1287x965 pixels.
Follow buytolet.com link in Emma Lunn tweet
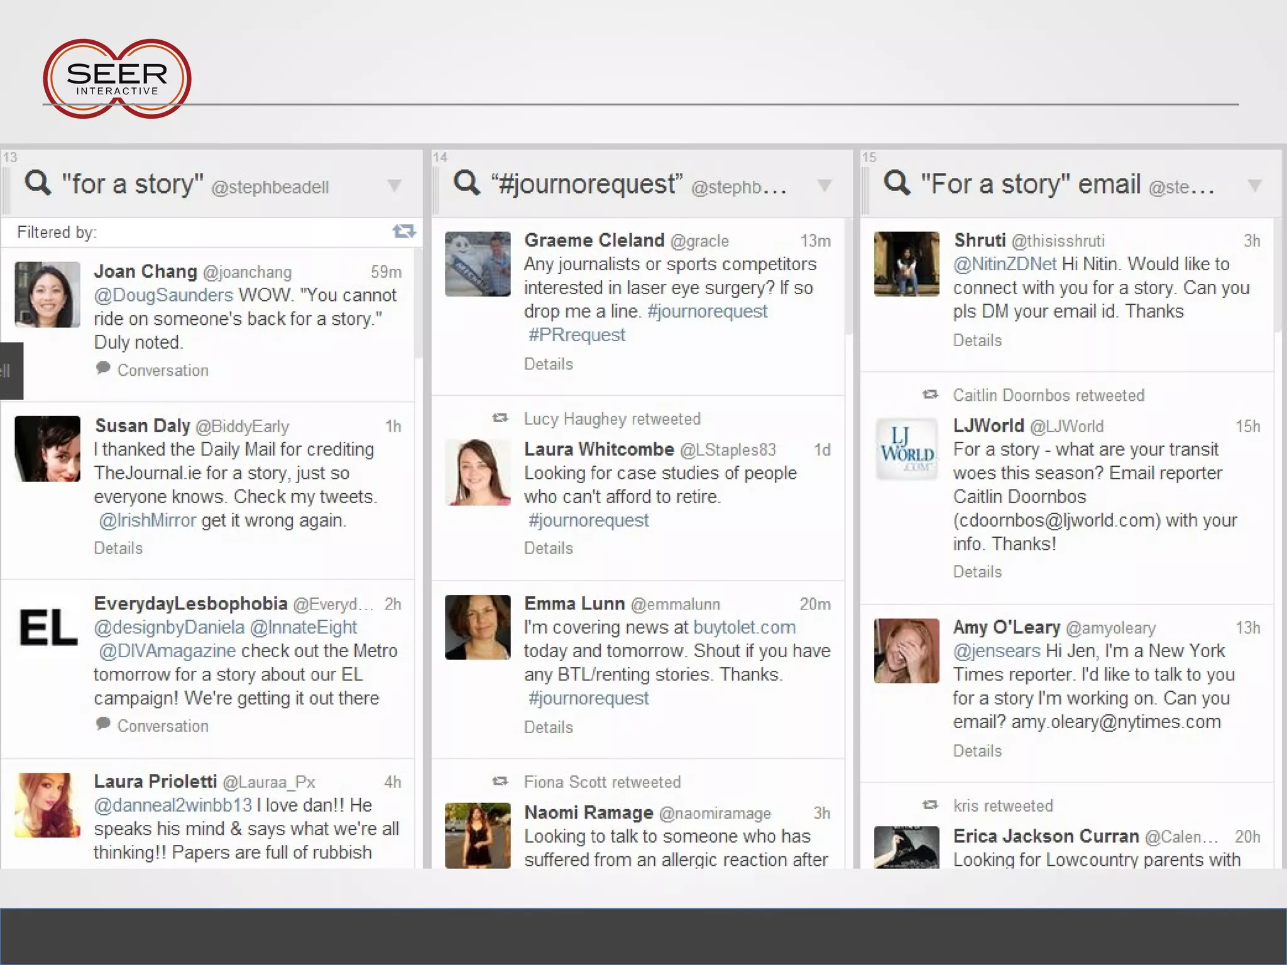[744, 627]
